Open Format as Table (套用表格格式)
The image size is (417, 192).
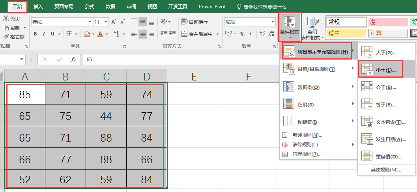pyautogui.click(x=313, y=28)
